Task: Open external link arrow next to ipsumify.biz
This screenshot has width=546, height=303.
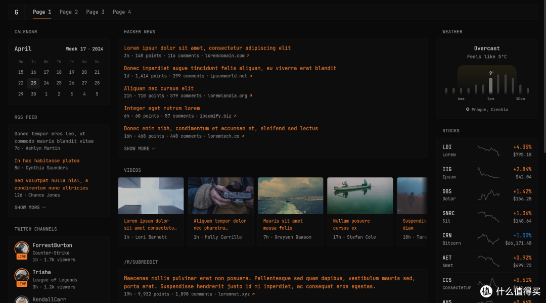Action: click(235, 116)
